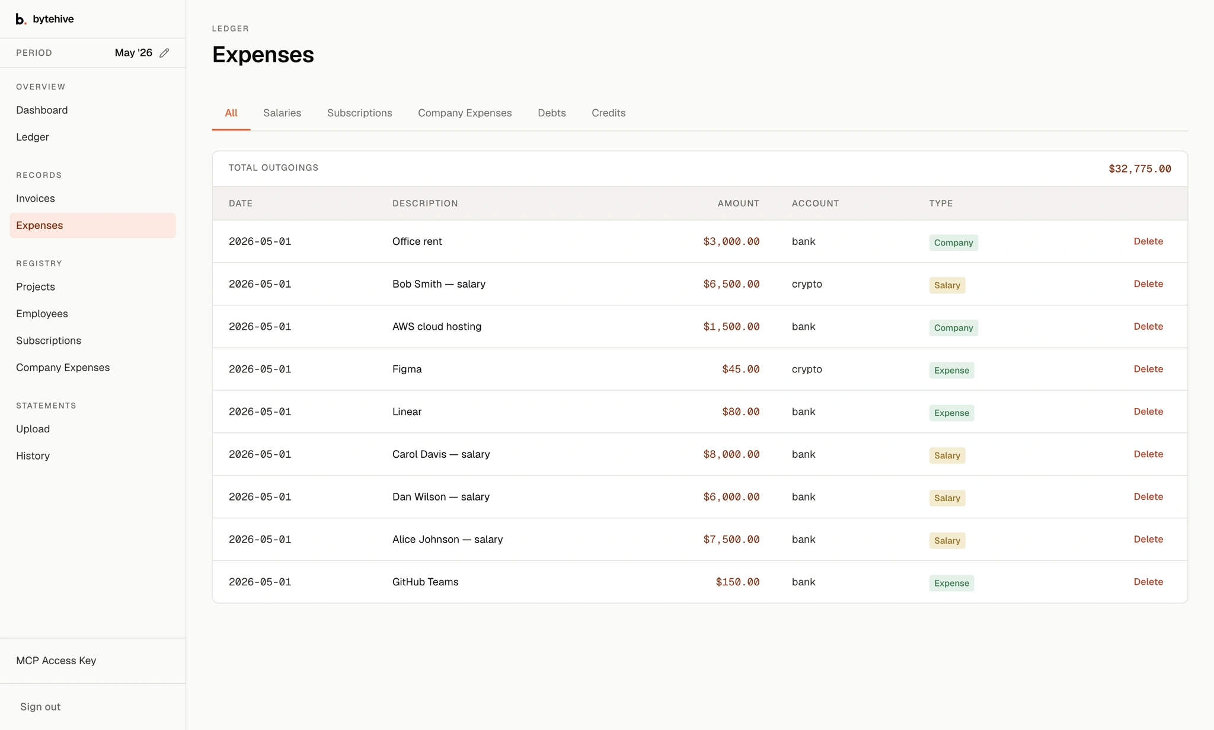The height and width of the screenshot is (730, 1214).
Task: Open Company Expenses in the sidebar
Action: pyautogui.click(x=63, y=368)
